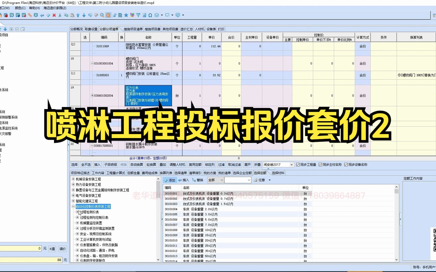Expand the 过程检测仪表 tree node
This screenshot has height=272, width=436.
coord(77,212)
